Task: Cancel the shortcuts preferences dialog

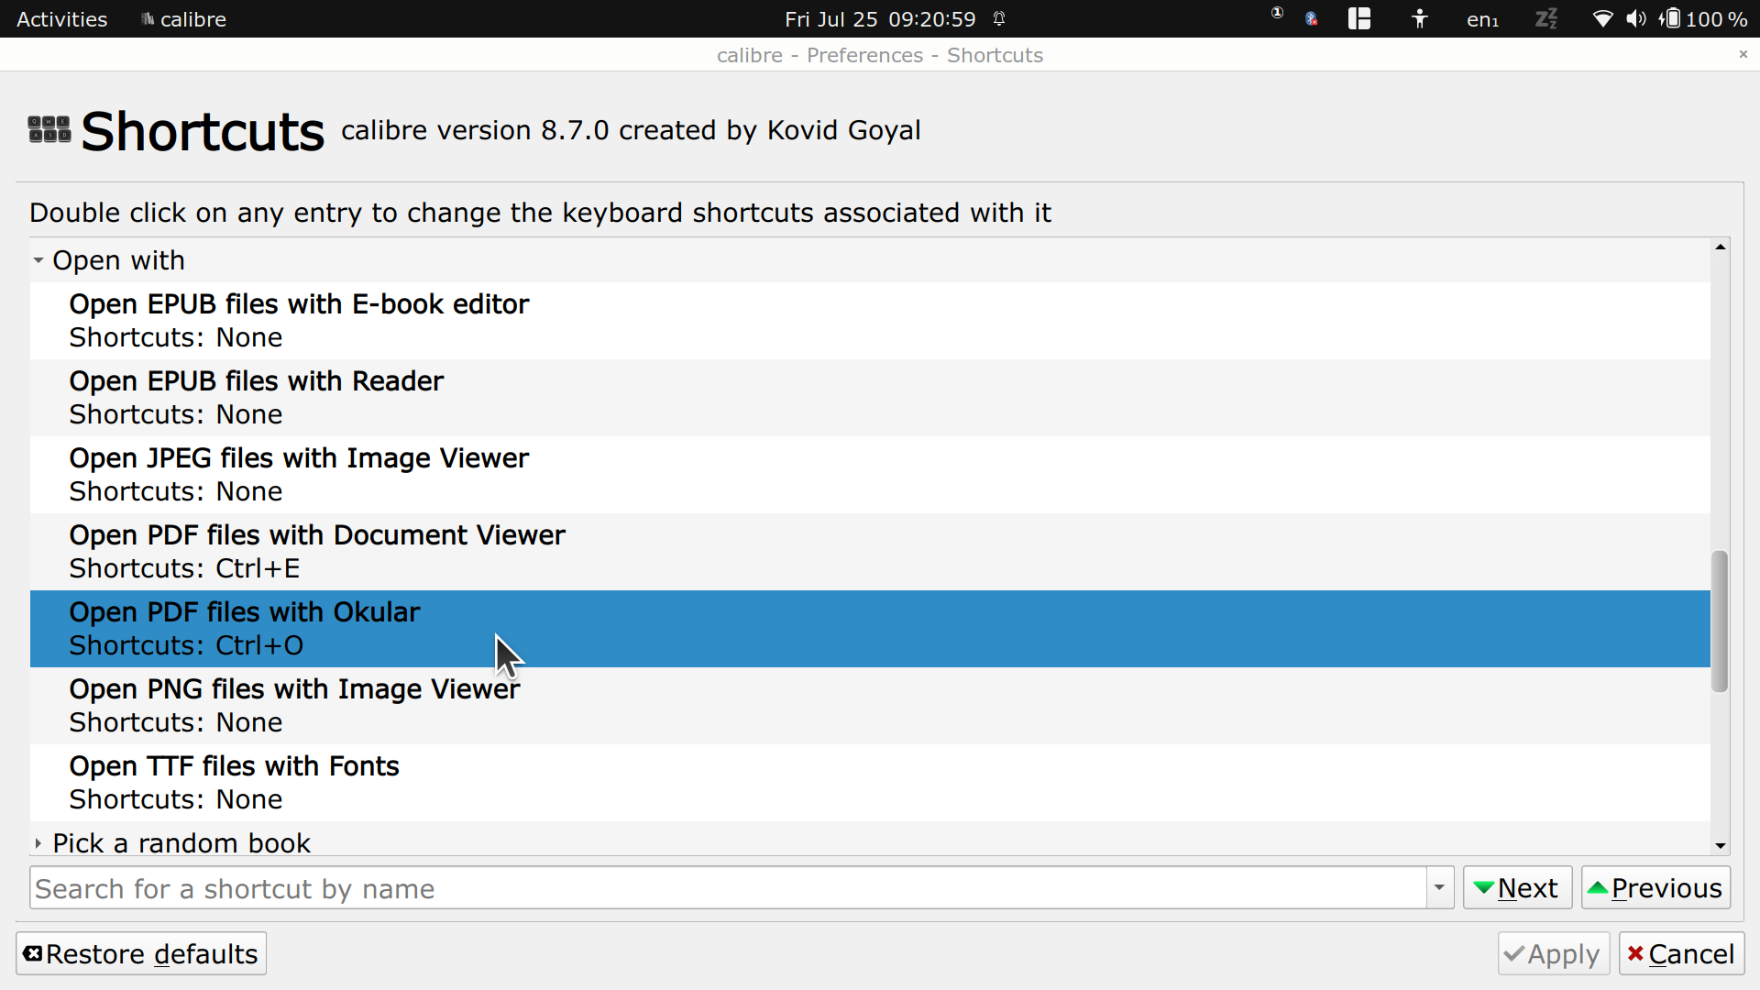Action: (1681, 954)
